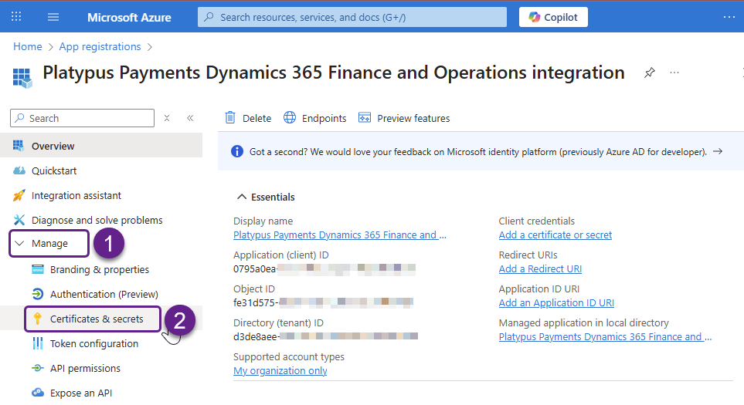Clear the sidebar search with the X icon

[167, 118]
